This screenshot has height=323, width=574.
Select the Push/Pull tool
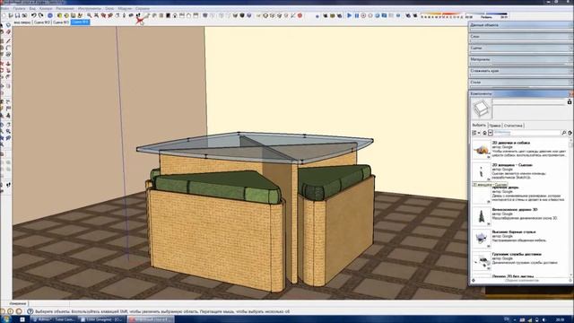[x=8, y=64]
